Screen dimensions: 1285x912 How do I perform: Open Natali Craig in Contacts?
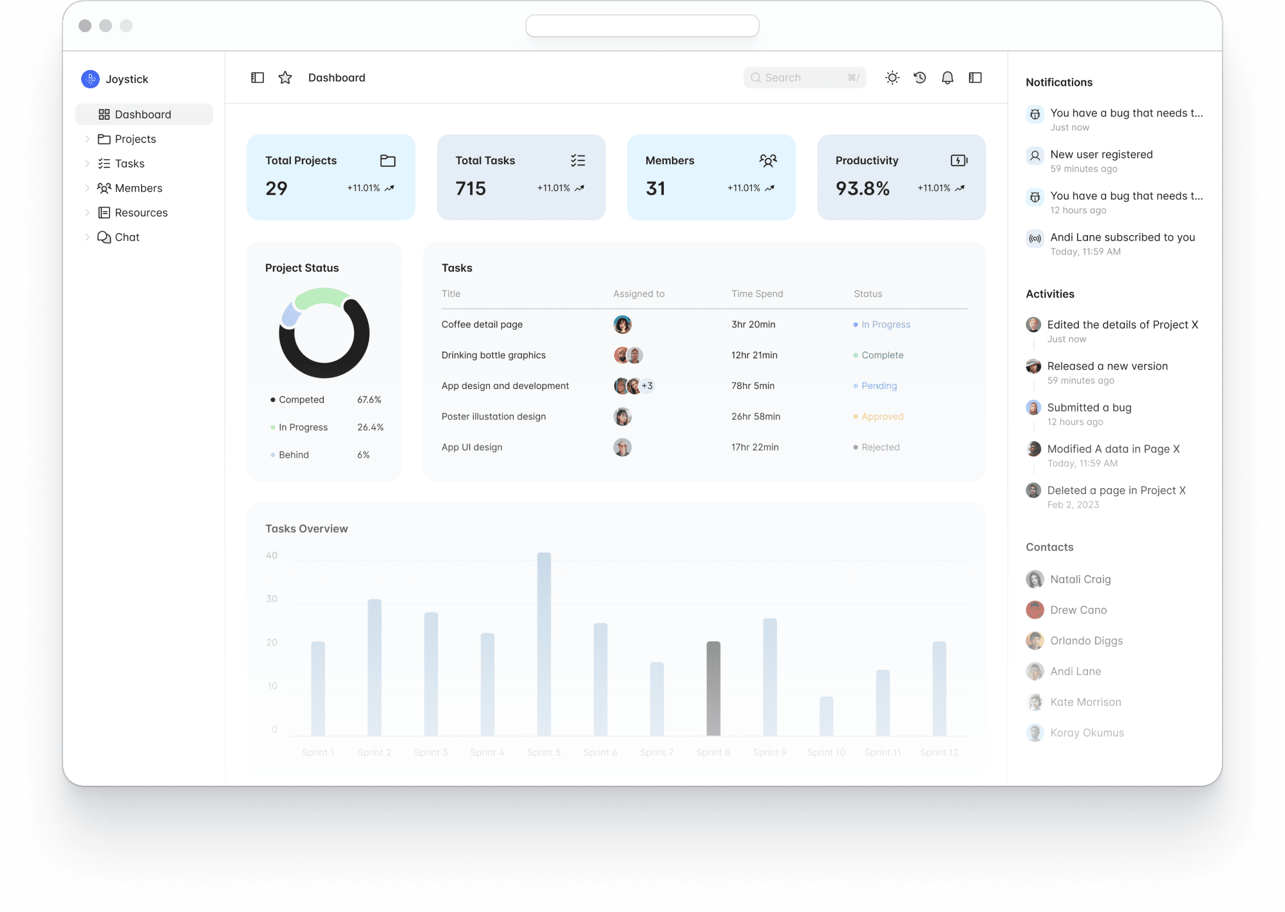(1080, 579)
